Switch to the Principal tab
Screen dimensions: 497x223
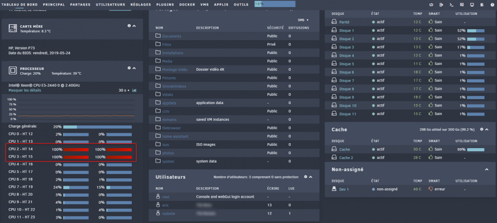pyautogui.click(x=54, y=5)
